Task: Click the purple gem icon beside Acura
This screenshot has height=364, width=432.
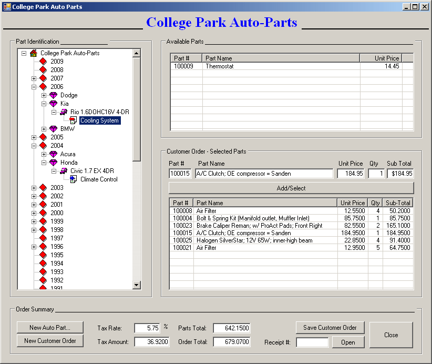Action: [53, 154]
